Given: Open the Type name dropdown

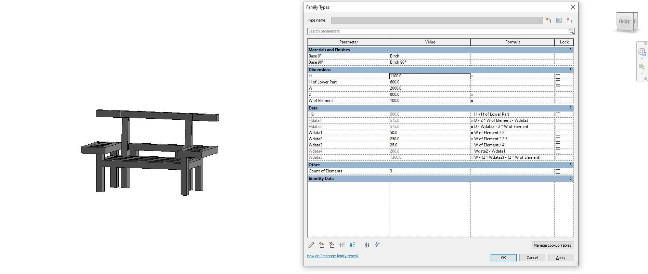Looking at the screenshot, I should point(539,21).
